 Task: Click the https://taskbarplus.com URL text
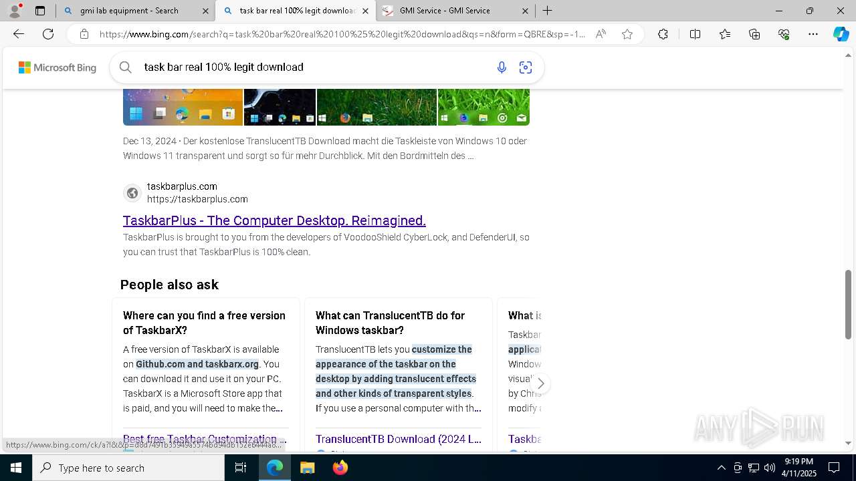(x=197, y=199)
